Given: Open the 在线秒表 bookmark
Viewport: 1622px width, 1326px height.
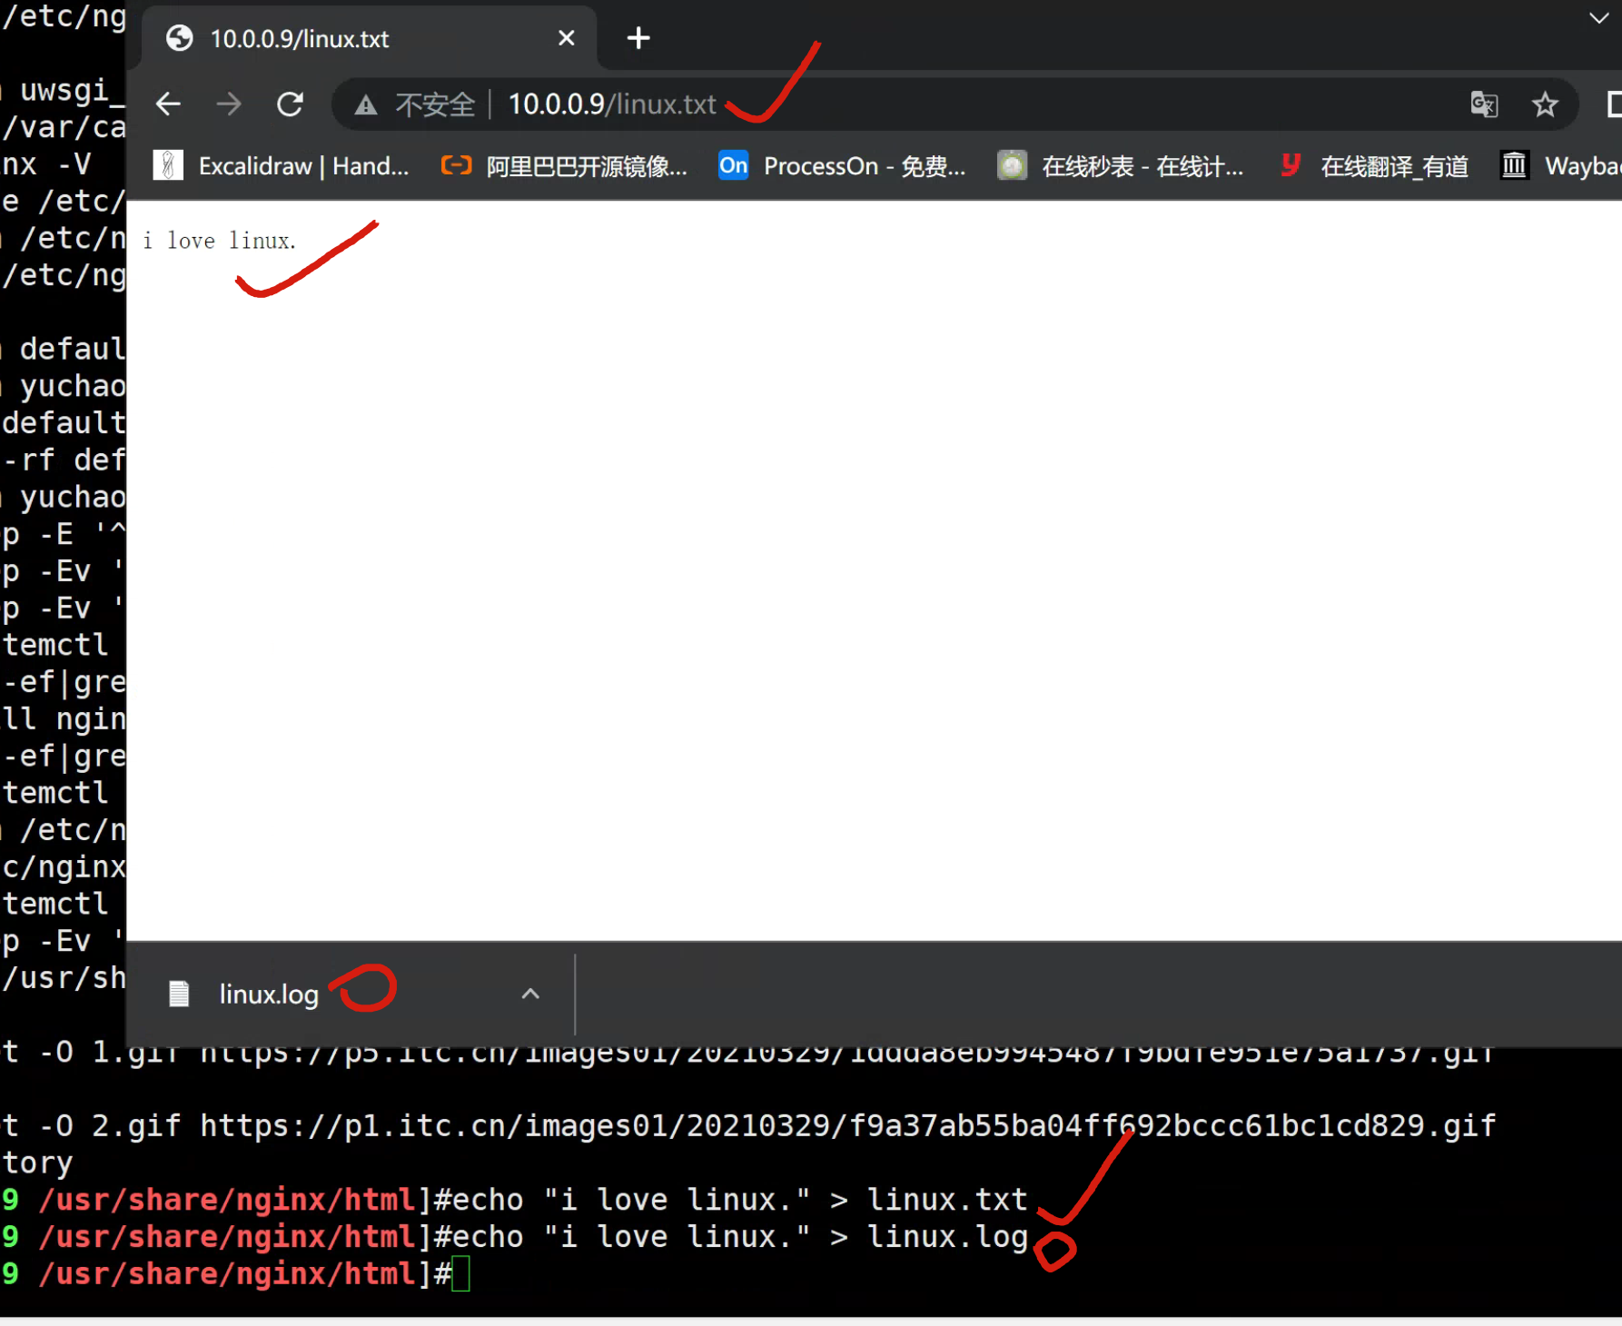Looking at the screenshot, I should [1121, 166].
